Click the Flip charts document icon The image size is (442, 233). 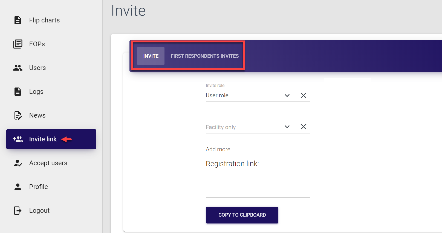18,20
